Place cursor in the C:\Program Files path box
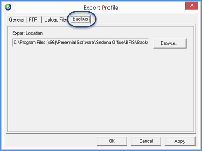This screenshot has width=202, height=151. [81, 43]
